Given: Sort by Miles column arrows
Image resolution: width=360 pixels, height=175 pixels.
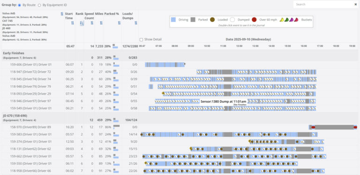Looking at the screenshot, I should (x=101, y=23).
